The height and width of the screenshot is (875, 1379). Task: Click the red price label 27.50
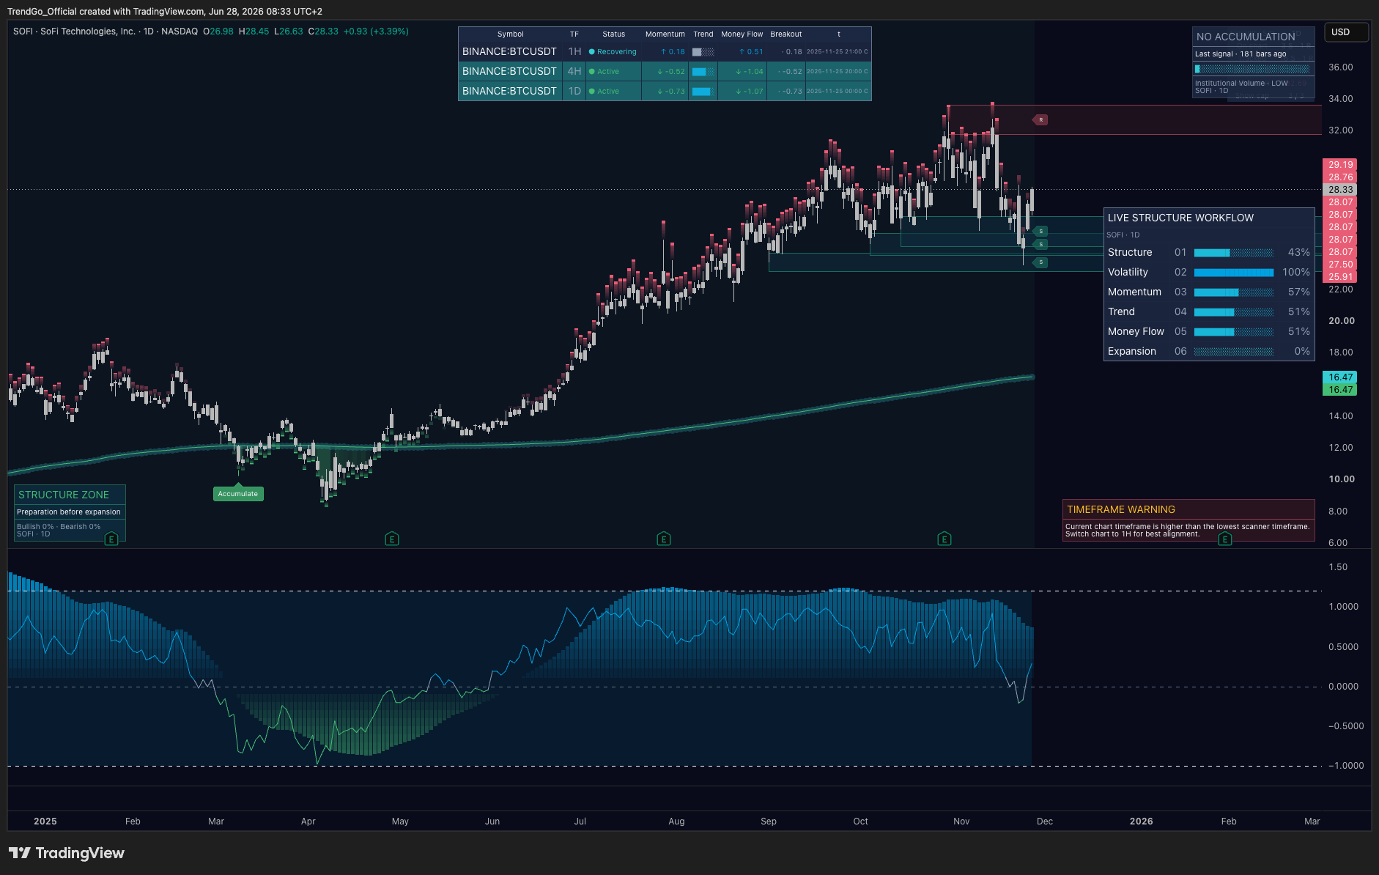1341,265
